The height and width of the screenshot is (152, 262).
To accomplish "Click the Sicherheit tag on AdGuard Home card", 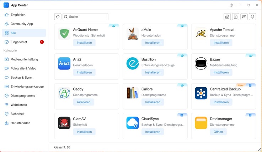I will tap(98, 36).
